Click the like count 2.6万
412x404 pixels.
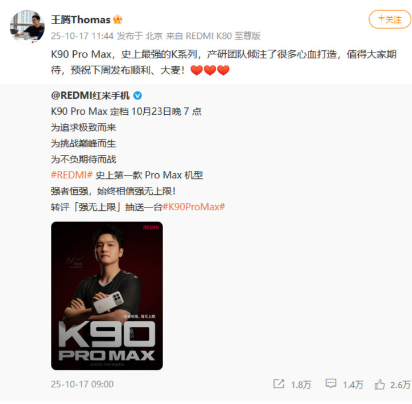pyautogui.click(x=400, y=385)
